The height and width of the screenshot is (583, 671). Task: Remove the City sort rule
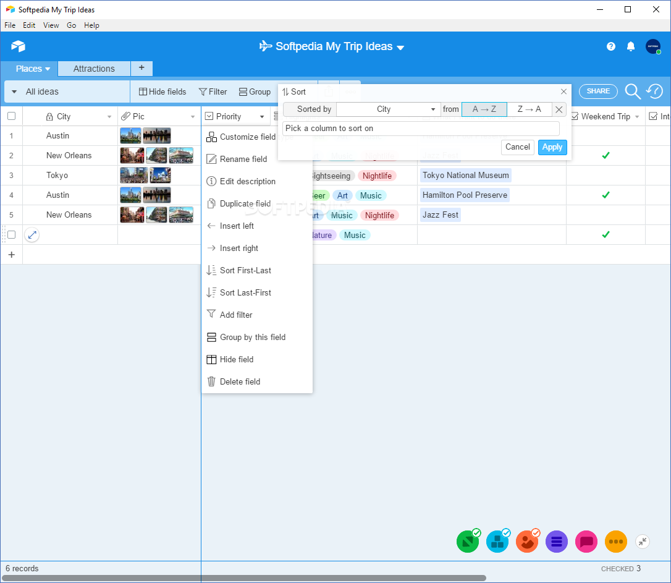[x=559, y=109]
